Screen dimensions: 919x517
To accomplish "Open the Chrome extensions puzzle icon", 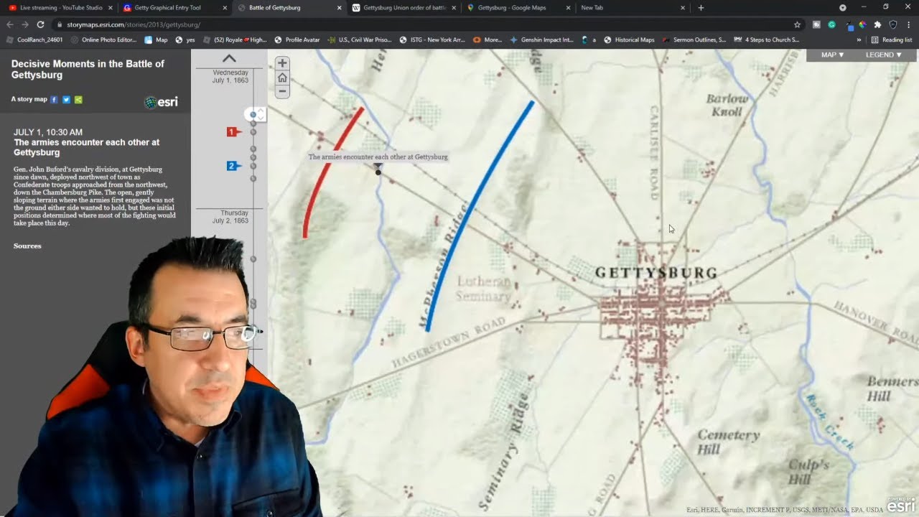I will (877, 24).
